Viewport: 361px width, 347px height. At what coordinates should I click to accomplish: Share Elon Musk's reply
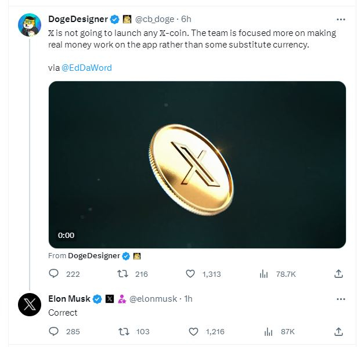(339, 331)
